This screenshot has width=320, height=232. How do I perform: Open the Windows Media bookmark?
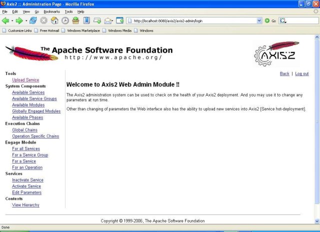(x=117, y=30)
